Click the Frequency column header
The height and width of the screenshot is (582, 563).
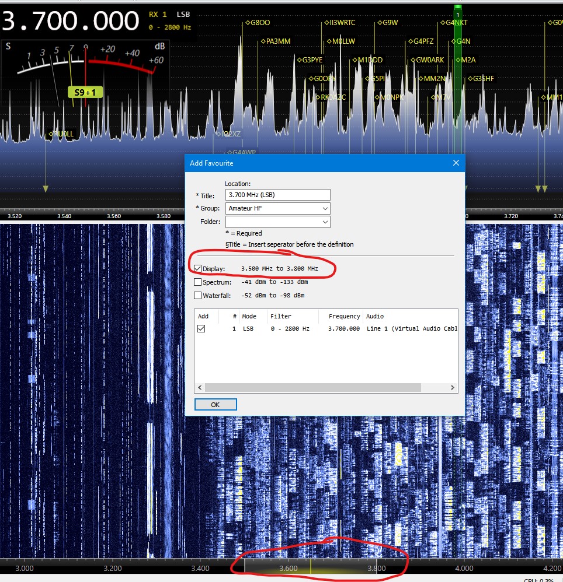344,316
